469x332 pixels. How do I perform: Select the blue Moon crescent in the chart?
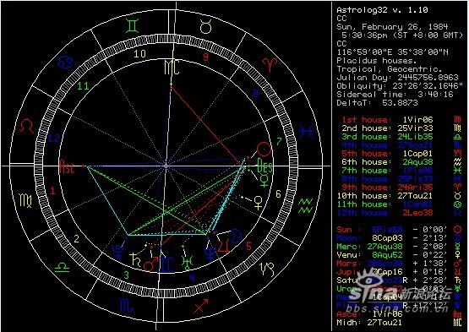(237, 236)
